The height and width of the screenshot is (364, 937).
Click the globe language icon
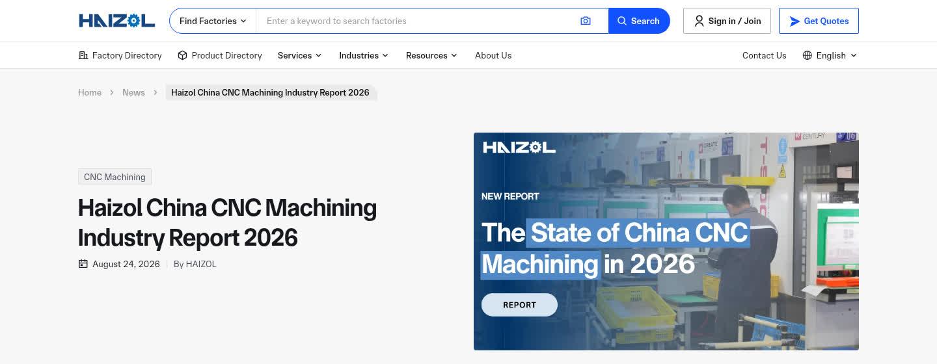tap(808, 55)
